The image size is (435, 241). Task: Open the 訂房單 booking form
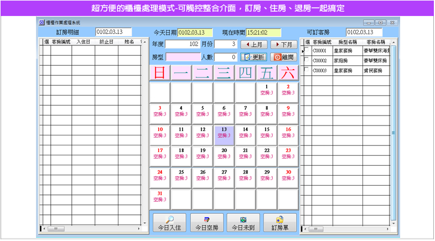pyautogui.click(x=280, y=223)
